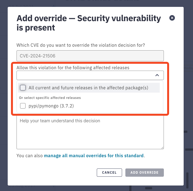The height and width of the screenshot is (191, 193).
Task: Tick the pypi/pymongo (3.7.2) checkbox
Action: pyautogui.click(x=23, y=106)
